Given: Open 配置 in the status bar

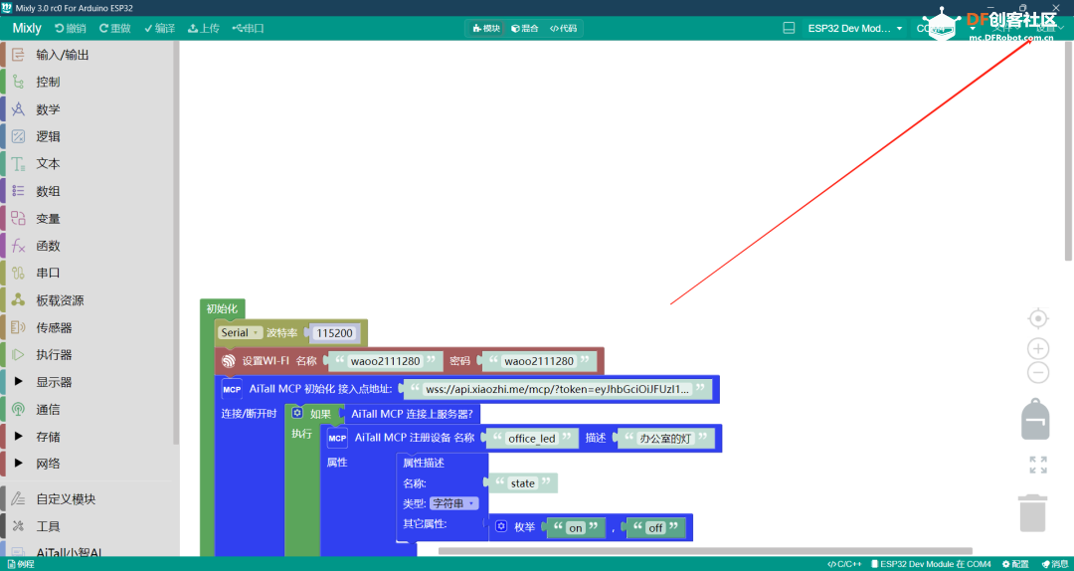Looking at the screenshot, I should [1015, 564].
